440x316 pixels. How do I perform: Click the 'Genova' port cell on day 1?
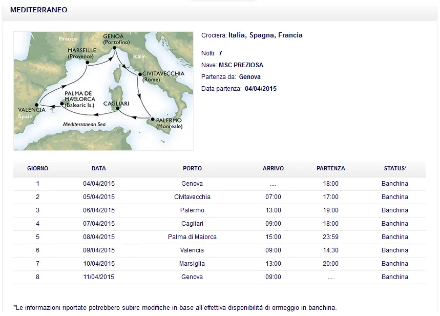point(192,184)
